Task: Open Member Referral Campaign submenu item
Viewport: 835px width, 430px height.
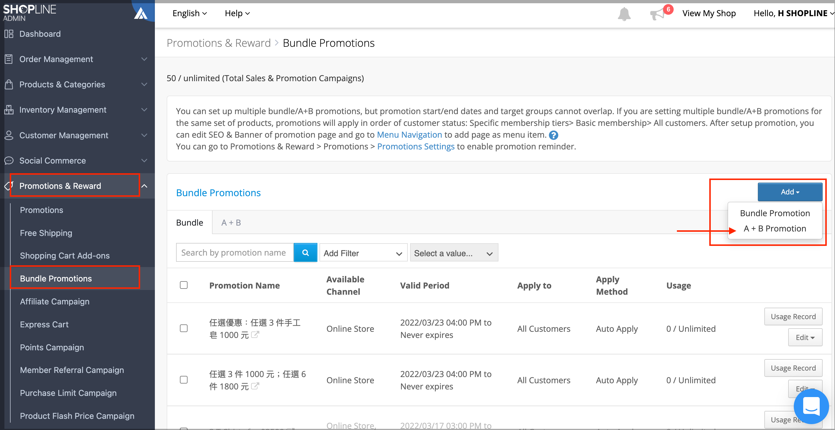Action: tap(72, 370)
